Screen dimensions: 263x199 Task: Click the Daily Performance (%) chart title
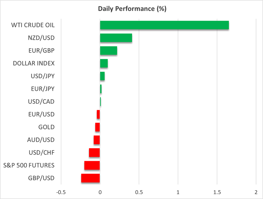click(131, 9)
